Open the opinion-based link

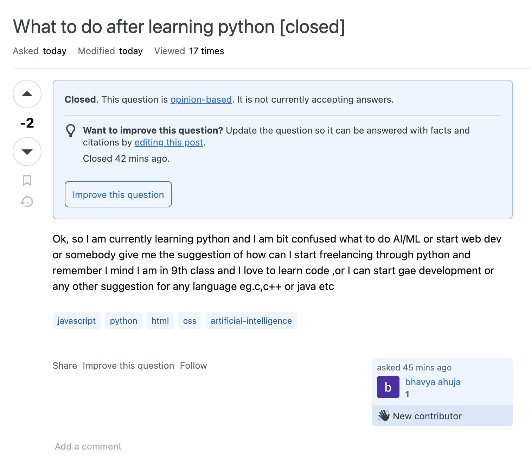(x=201, y=99)
